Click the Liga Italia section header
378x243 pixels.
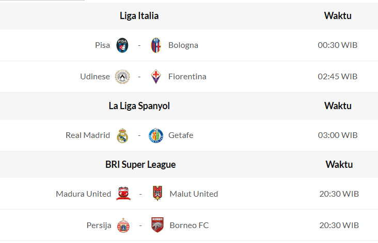coord(139,16)
